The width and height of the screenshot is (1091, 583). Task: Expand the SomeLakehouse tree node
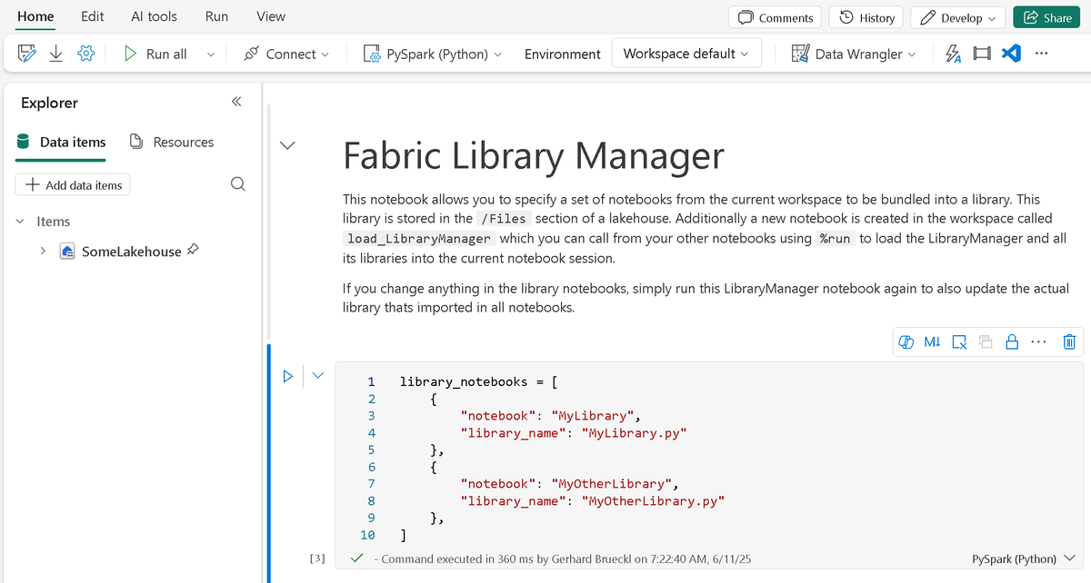pos(42,251)
